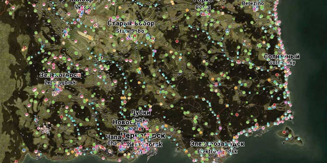The height and width of the screenshot is (163, 327).
Task: Click the Дубки town label
Action: pyautogui.click(x=140, y=112)
